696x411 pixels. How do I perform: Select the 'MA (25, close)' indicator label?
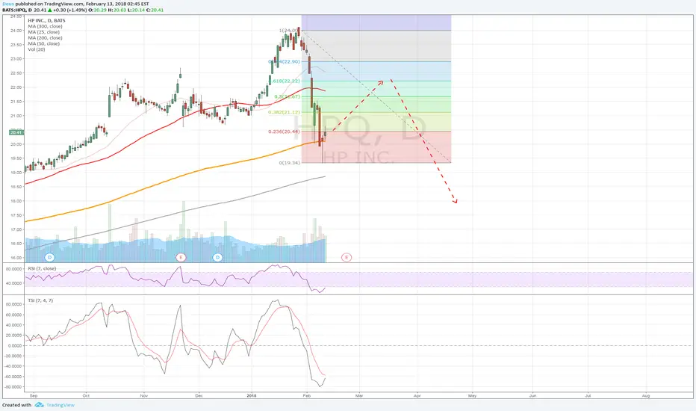(44, 32)
